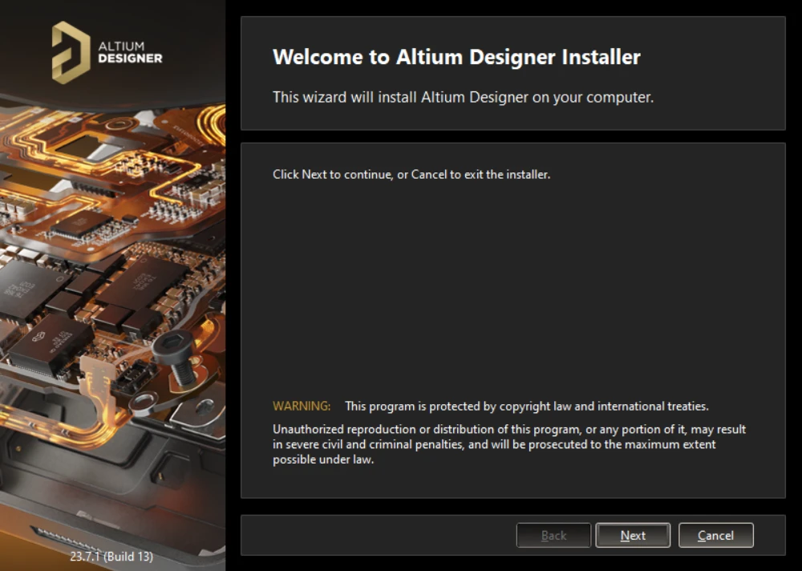Click the copyright law notice sentence
This screenshot has width=802, height=571.
[526, 406]
